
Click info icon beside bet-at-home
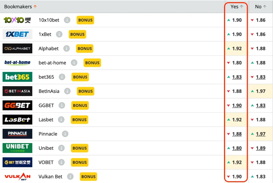[x=74, y=63]
